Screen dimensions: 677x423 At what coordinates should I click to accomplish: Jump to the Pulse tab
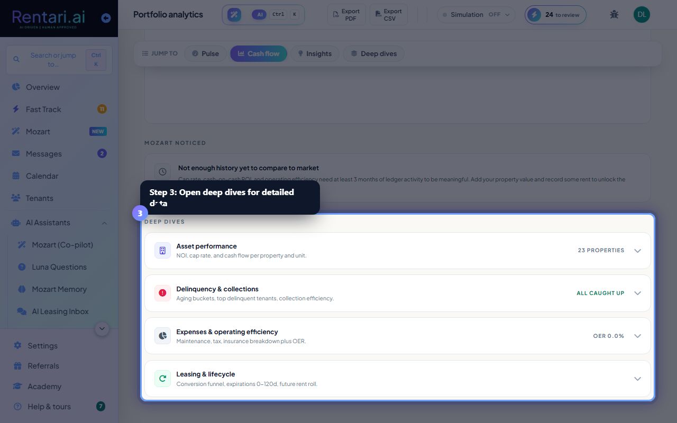[205, 53]
